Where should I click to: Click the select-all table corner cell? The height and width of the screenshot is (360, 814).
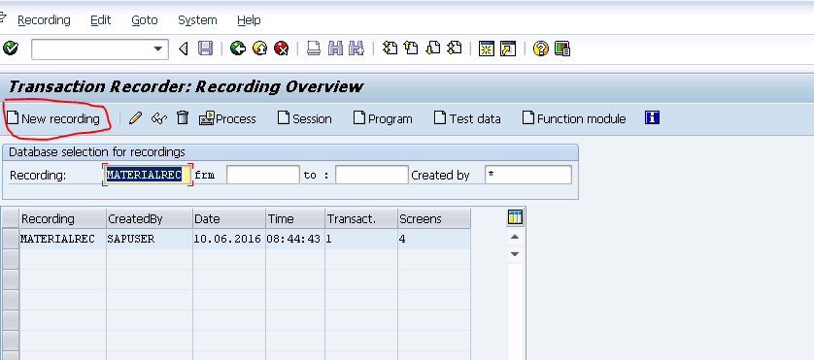pyautogui.click(x=11, y=219)
